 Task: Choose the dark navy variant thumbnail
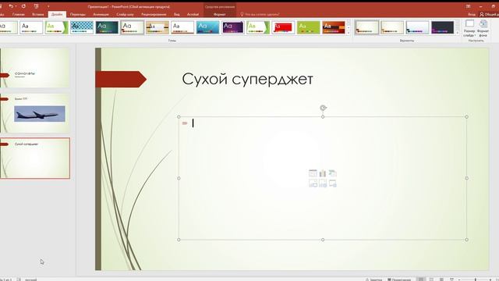[x=442, y=27]
